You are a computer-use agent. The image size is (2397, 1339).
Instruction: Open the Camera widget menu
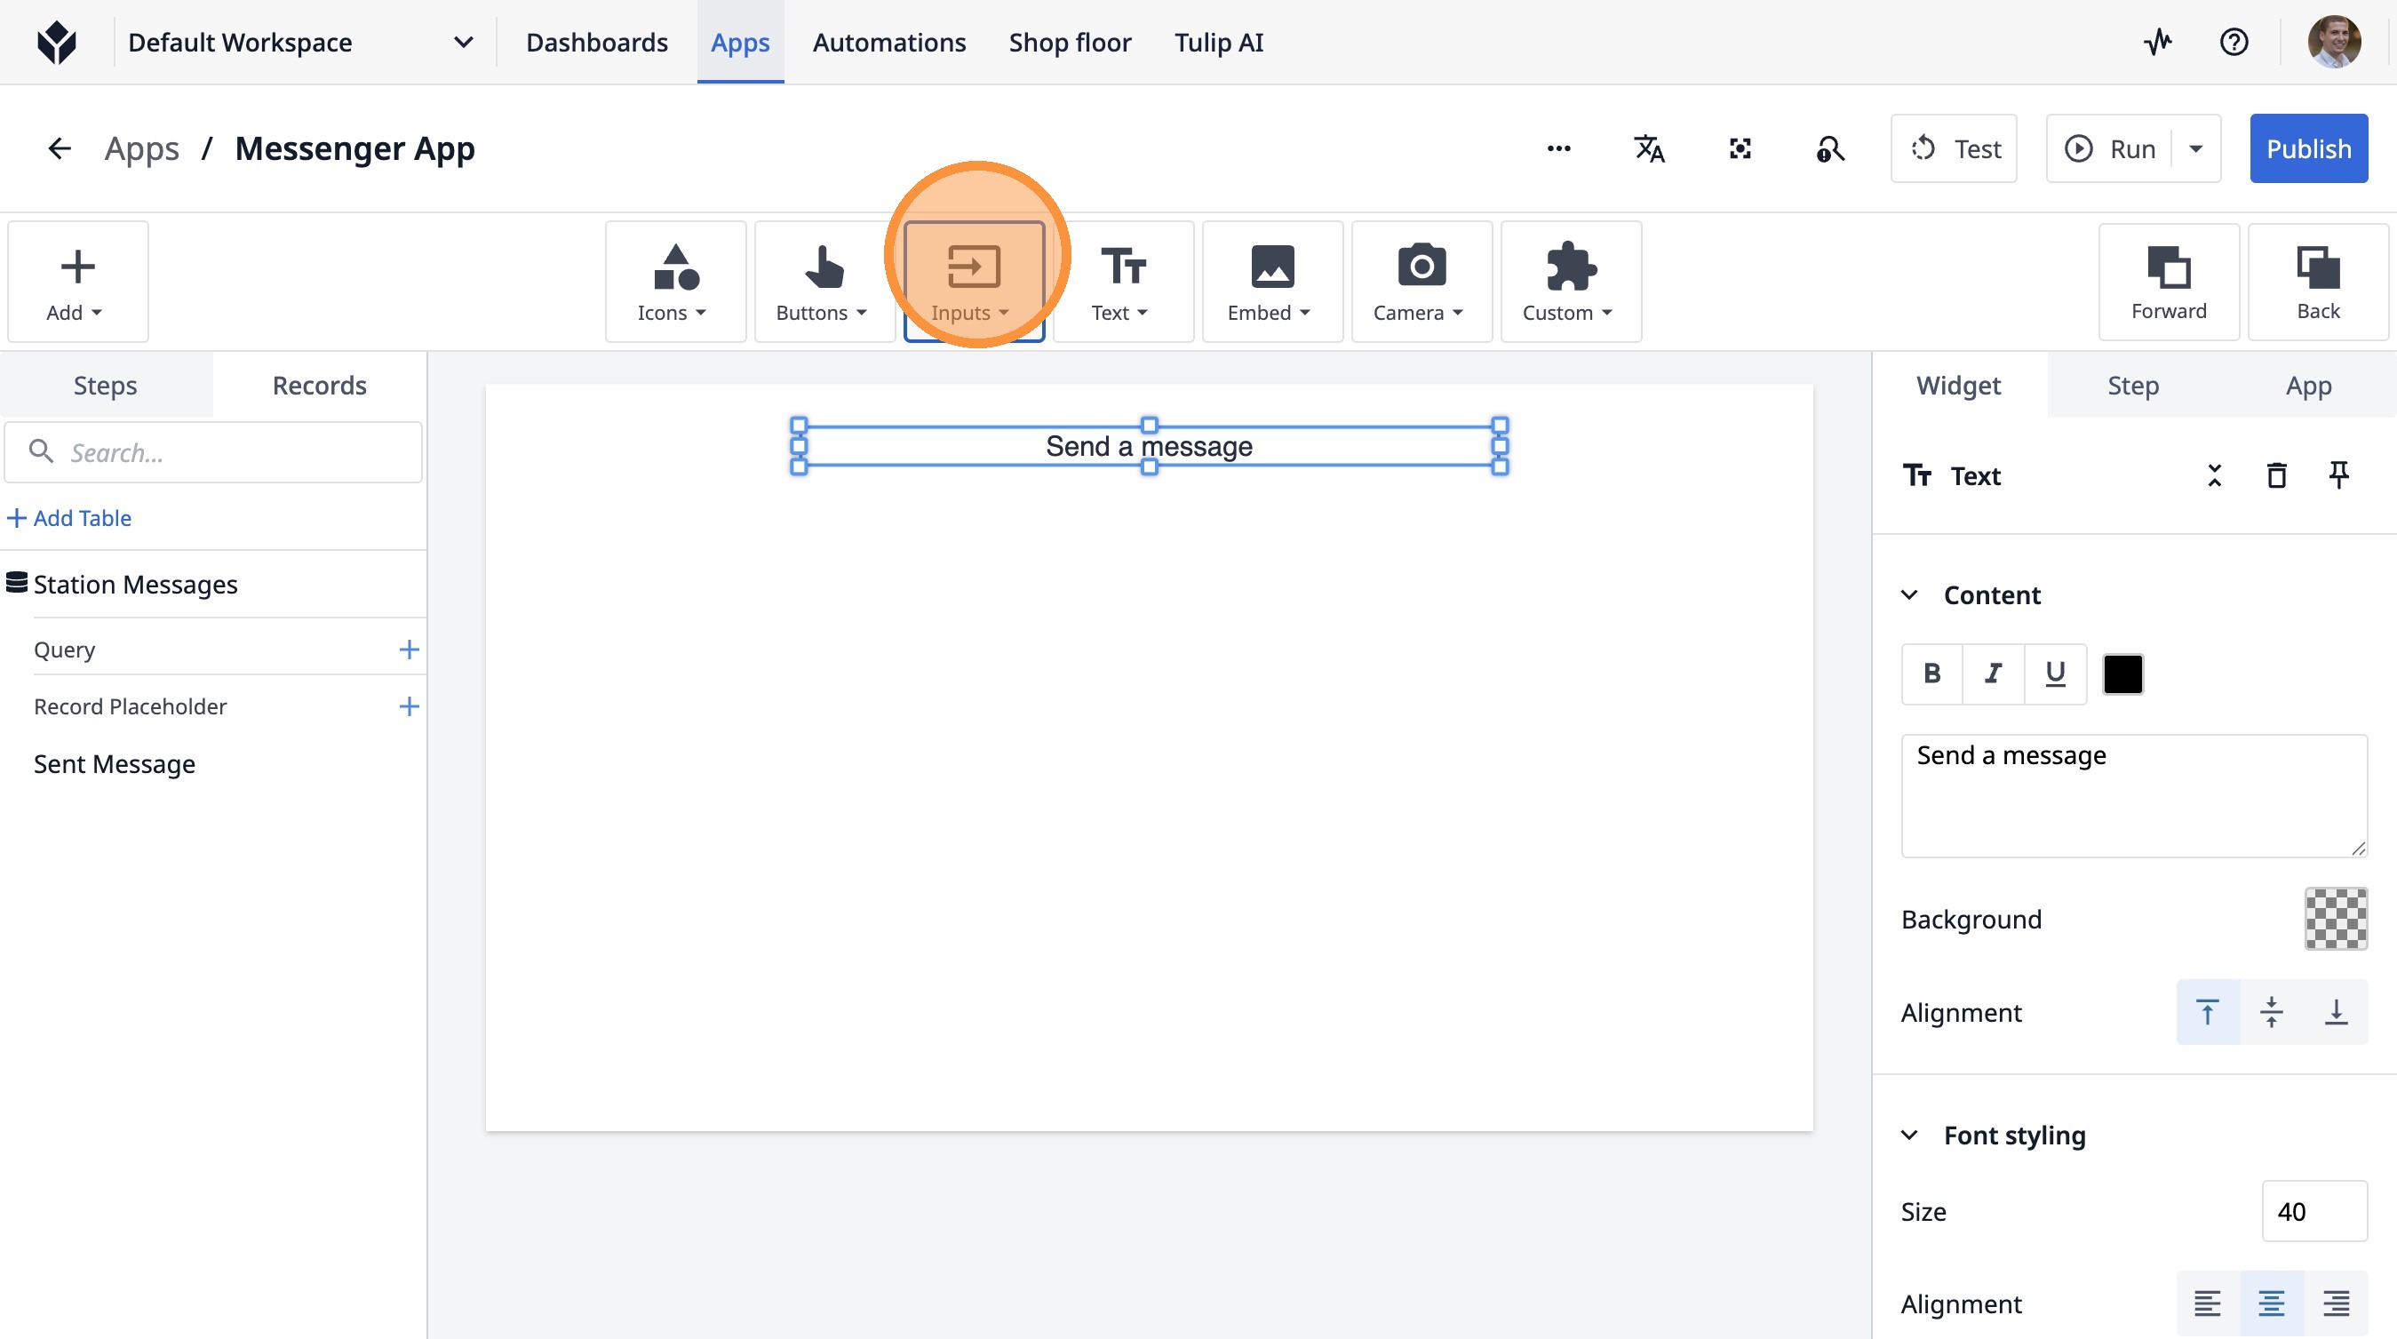point(1420,282)
